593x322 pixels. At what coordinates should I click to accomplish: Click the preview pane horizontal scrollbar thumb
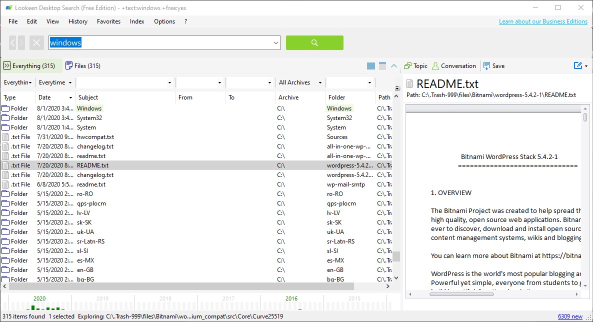(x=461, y=294)
